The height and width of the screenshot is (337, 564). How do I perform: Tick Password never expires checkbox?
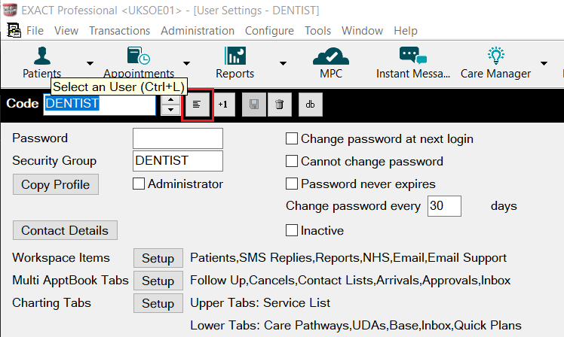(x=291, y=184)
